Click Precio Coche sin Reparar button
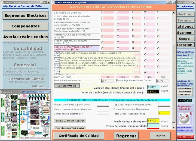This screenshot has width=196, height=141. coord(70,121)
